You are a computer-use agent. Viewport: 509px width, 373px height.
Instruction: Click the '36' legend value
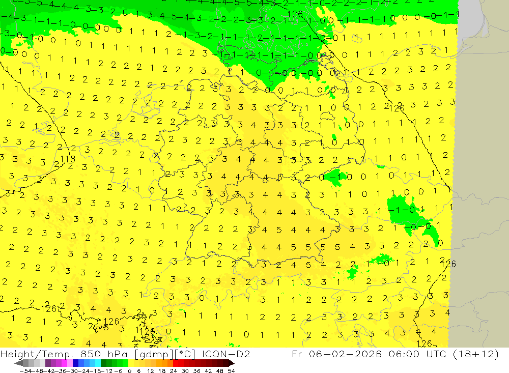(196, 371)
